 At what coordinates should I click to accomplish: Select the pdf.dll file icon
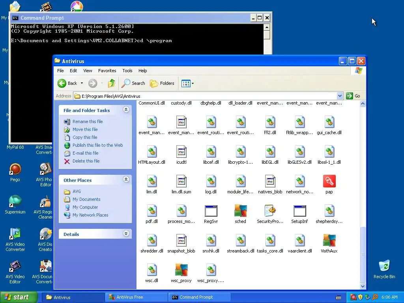tap(152, 211)
